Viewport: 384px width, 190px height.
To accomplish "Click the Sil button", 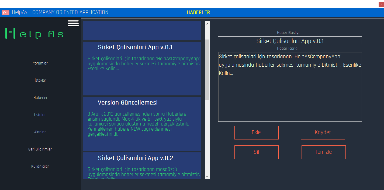I will (x=256, y=152).
